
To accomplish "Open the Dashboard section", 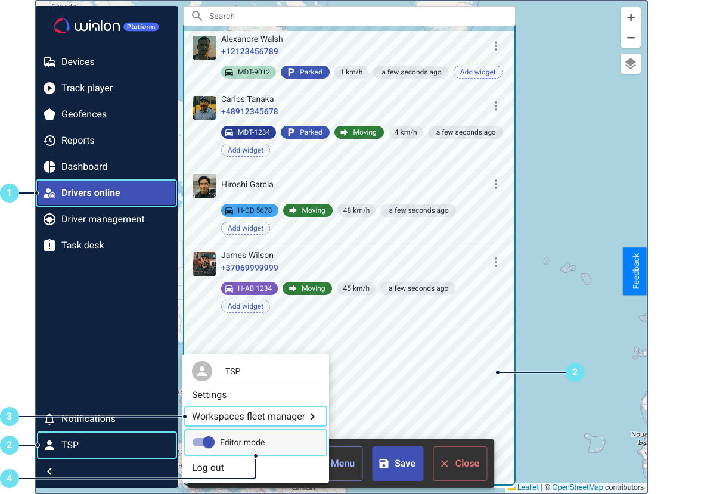I will point(84,167).
